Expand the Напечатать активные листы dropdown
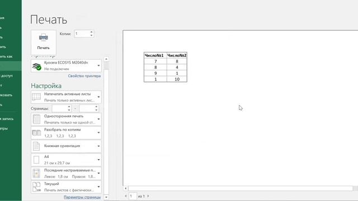Screen dimensions: 358x201 [66, 97]
